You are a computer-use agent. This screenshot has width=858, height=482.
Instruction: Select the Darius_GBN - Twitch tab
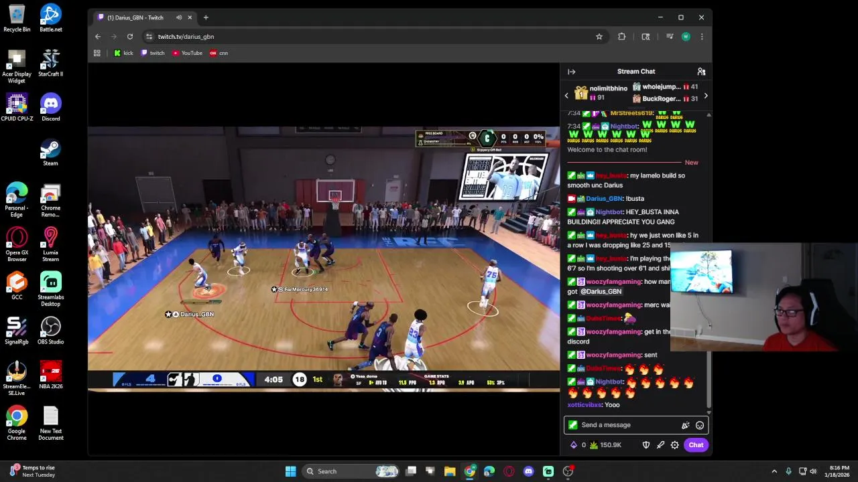click(143, 17)
